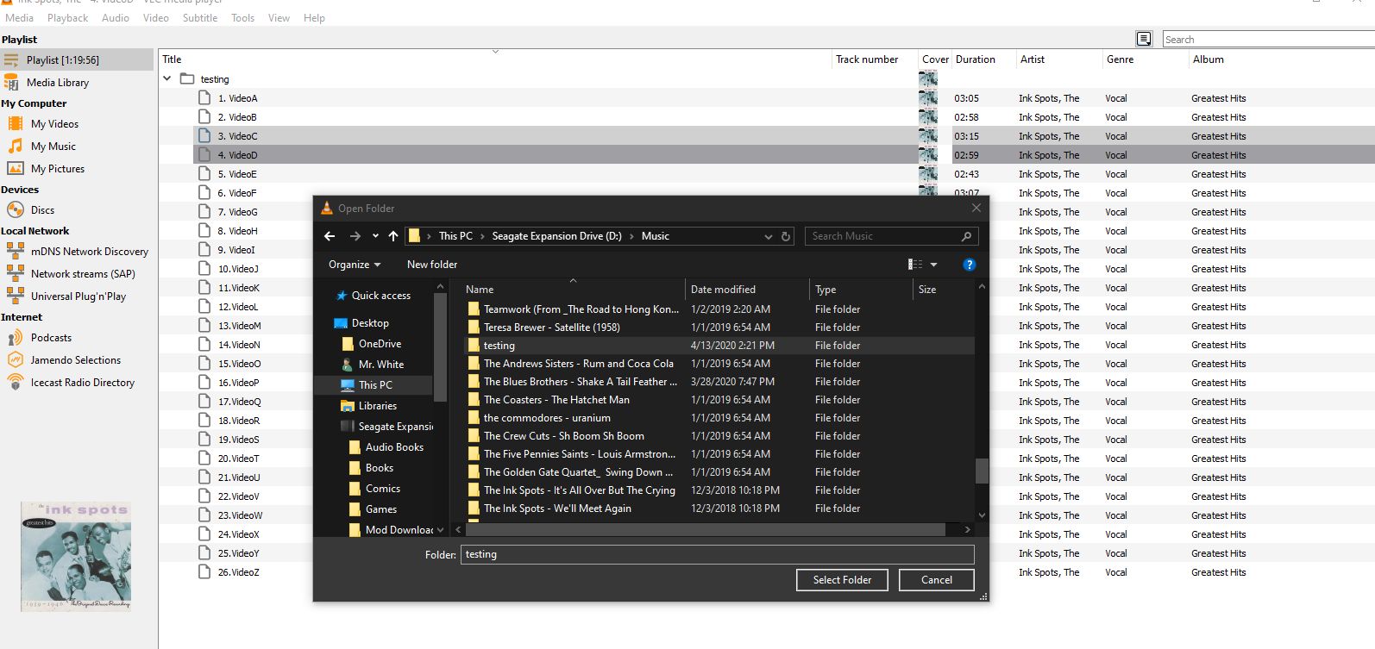Image resolution: width=1375 pixels, height=649 pixels.
Task: Select Discs under Devices
Action: 42,210
